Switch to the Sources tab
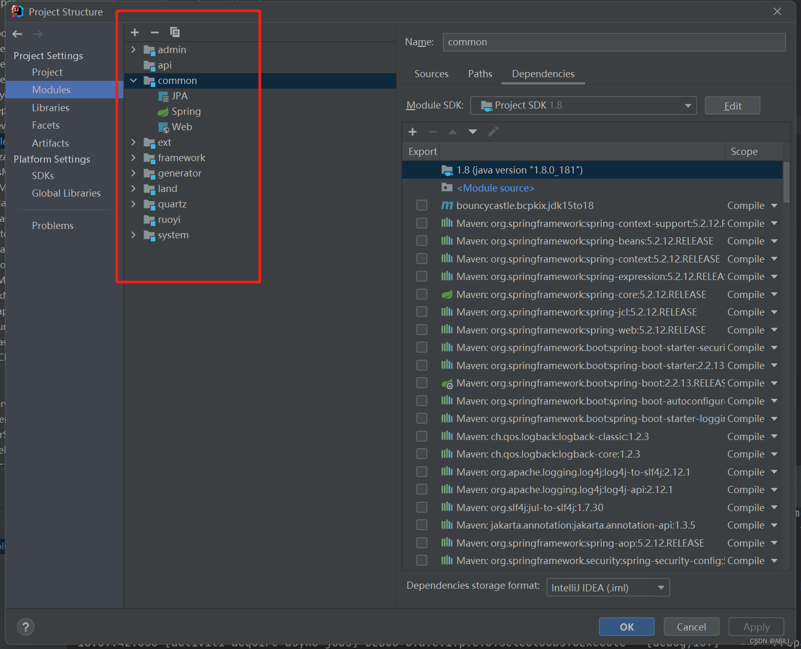 431,74
